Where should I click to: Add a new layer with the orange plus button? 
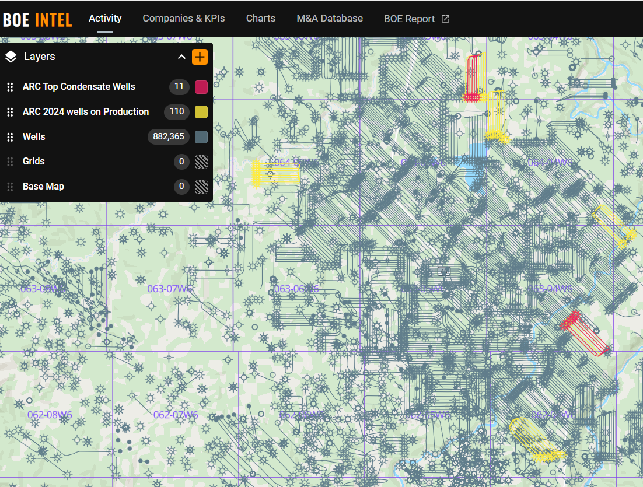[200, 57]
